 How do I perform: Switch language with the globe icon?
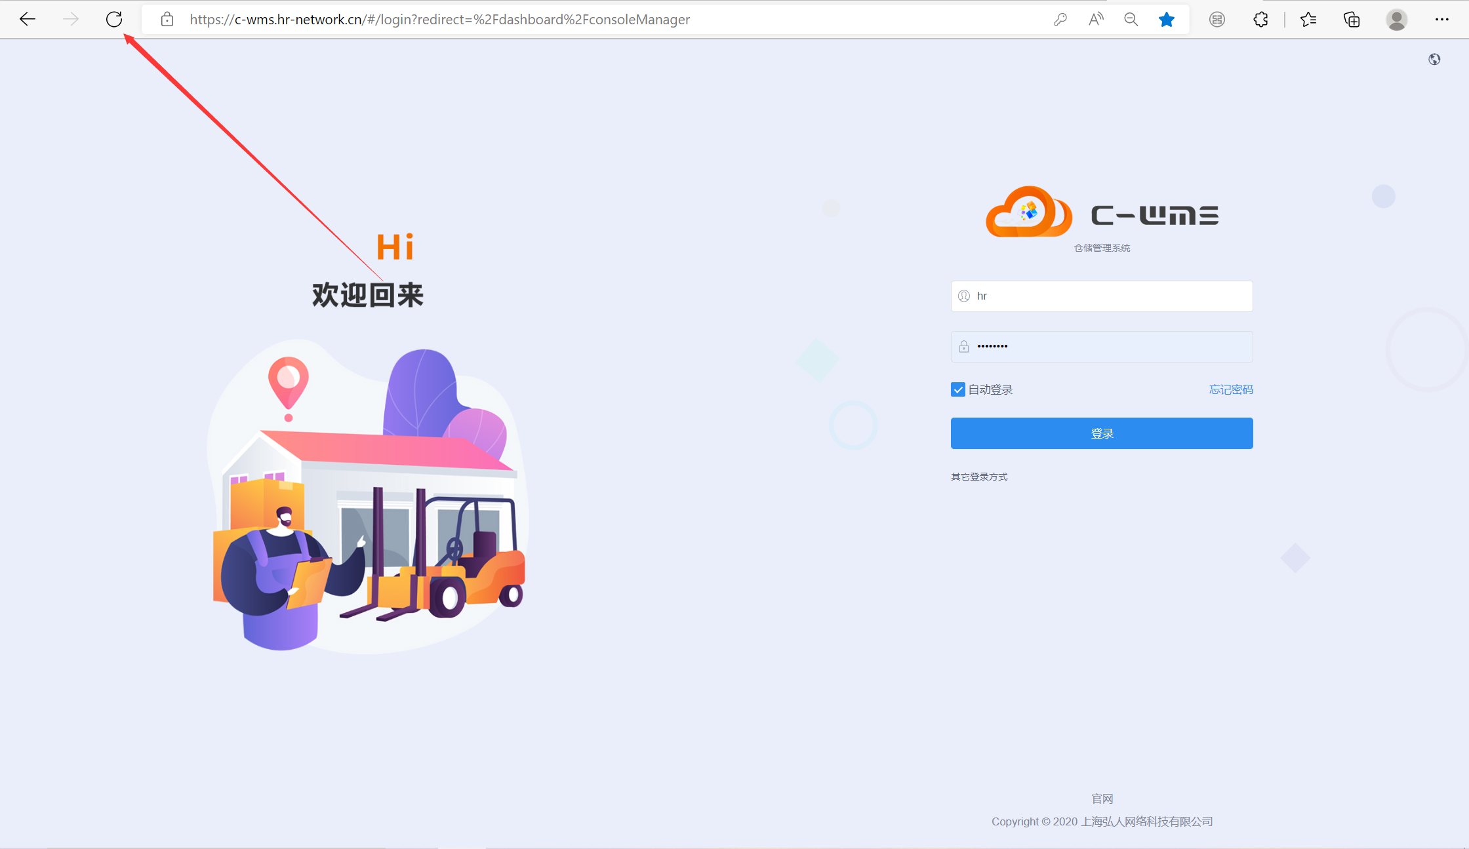[x=1435, y=60]
